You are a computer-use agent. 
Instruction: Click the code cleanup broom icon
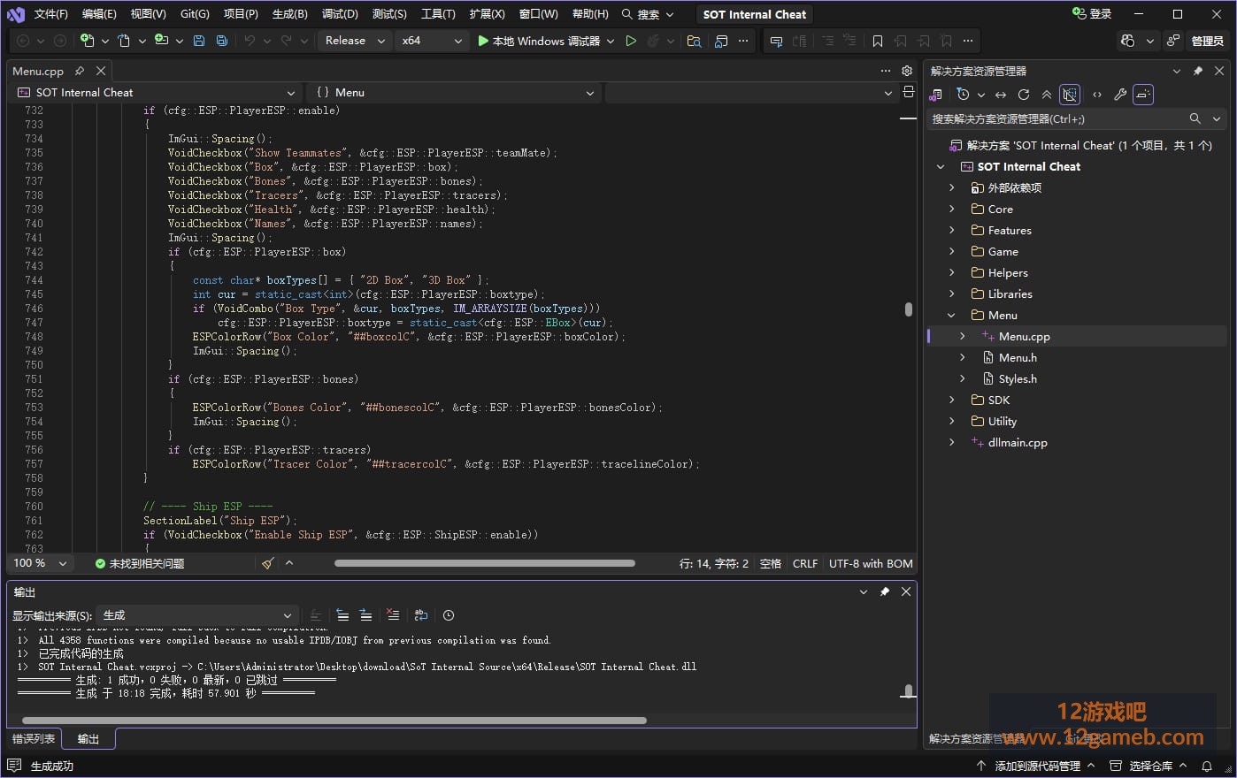click(268, 563)
